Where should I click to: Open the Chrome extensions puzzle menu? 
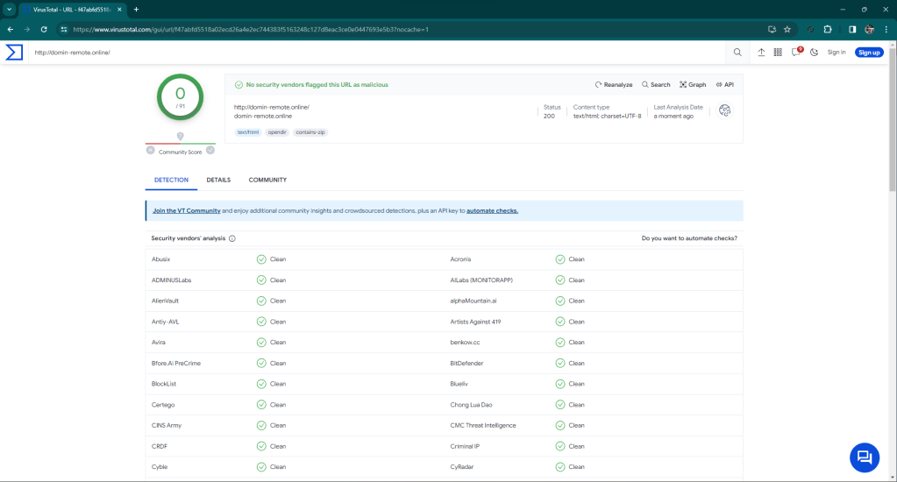(x=828, y=29)
